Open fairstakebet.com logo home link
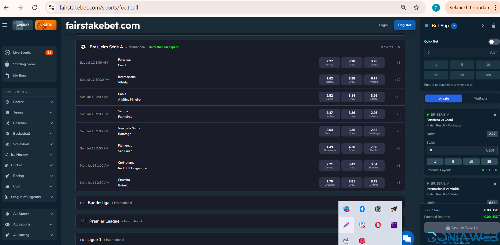 pos(103,26)
